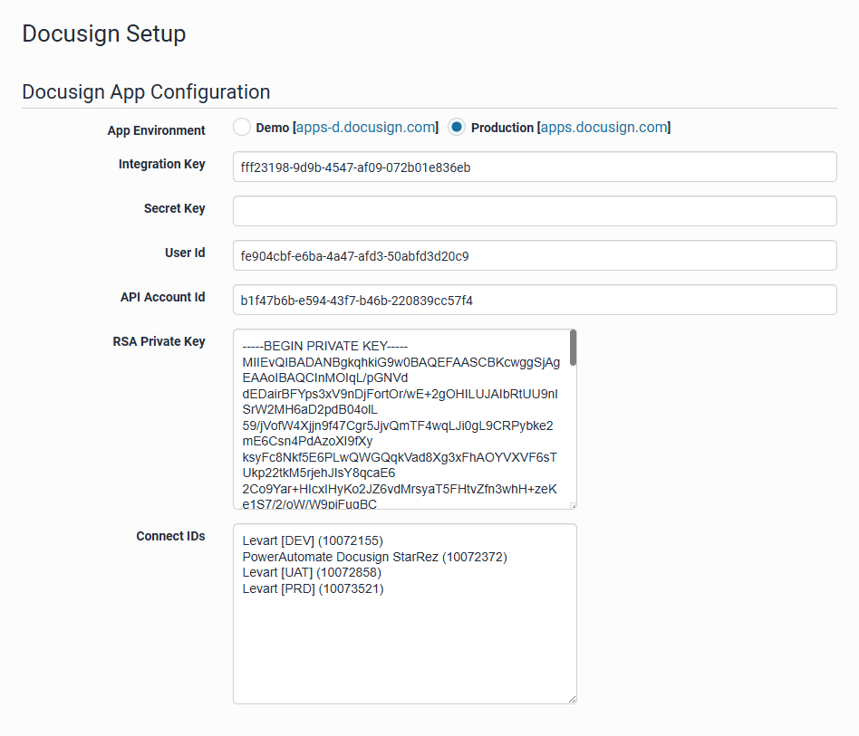Click the empty area of Connect IDs box
Viewport: 859px width, 736px height.
click(404, 652)
